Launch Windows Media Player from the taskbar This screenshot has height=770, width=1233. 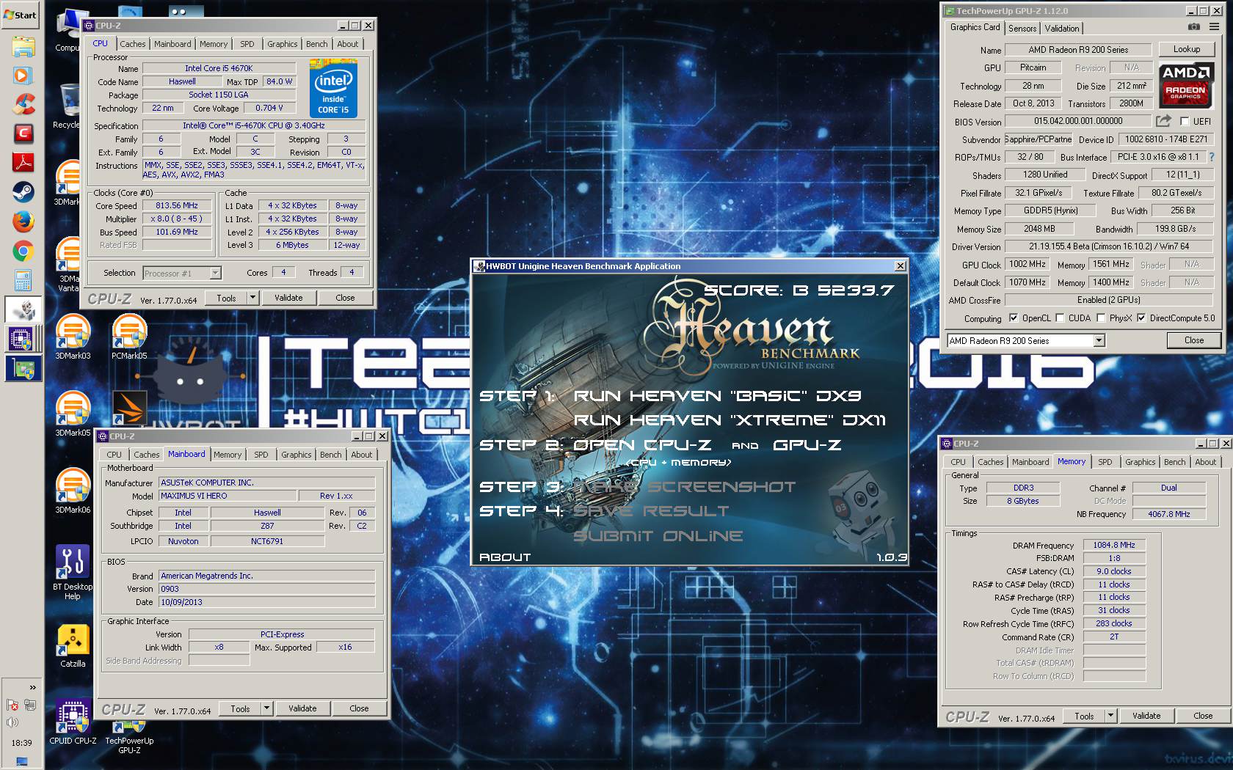coord(23,76)
